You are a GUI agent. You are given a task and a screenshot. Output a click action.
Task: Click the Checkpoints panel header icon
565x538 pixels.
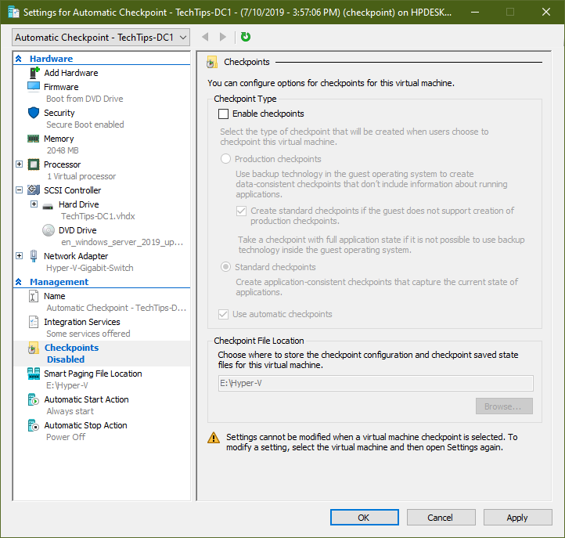[x=212, y=62]
